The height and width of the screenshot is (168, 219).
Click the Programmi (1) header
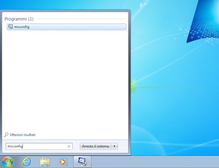click(19, 19)
